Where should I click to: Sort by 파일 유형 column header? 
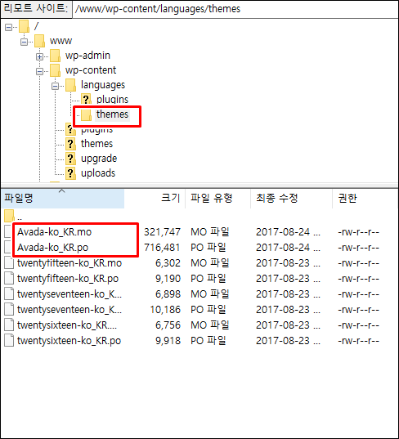pyautogui.click(x=217, y=199)
